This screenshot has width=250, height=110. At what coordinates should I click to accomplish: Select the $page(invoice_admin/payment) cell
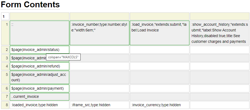point(40,89)
